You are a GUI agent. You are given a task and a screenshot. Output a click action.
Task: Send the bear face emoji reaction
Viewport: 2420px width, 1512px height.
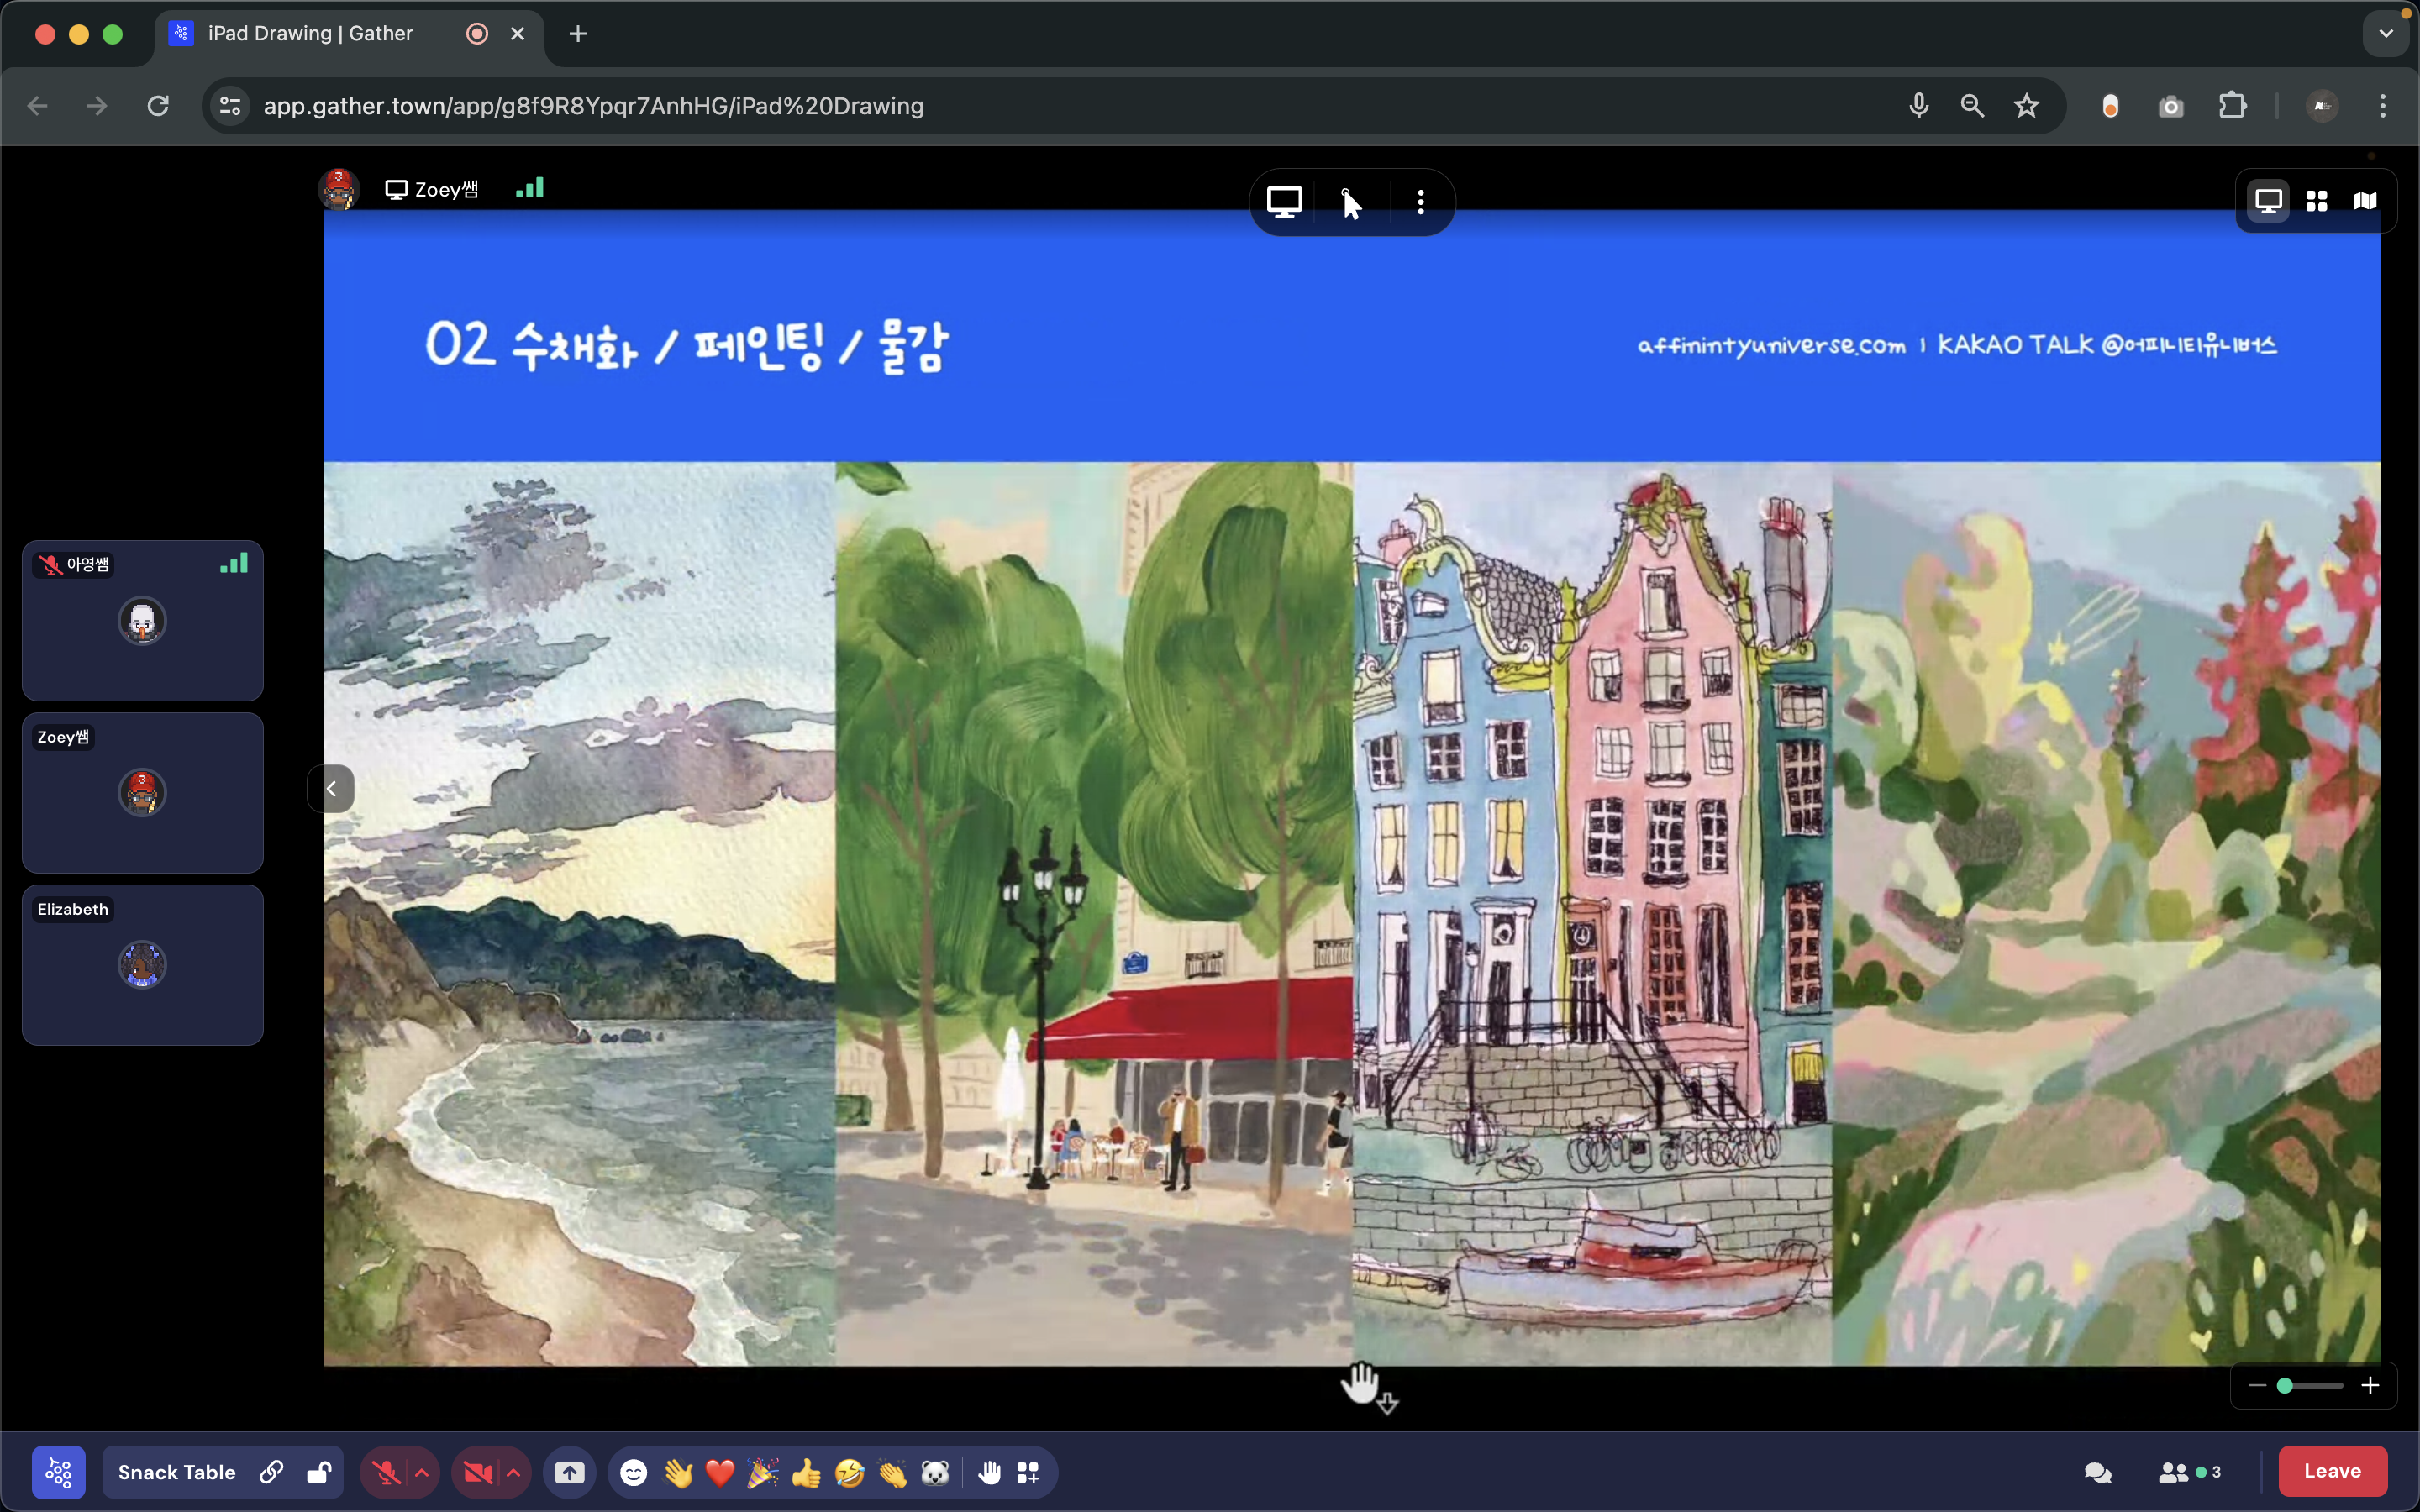(x=935, y=1472)
